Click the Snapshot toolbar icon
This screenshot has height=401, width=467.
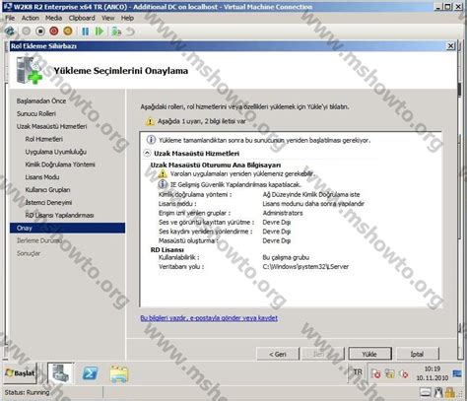click(x=116, y=32)
